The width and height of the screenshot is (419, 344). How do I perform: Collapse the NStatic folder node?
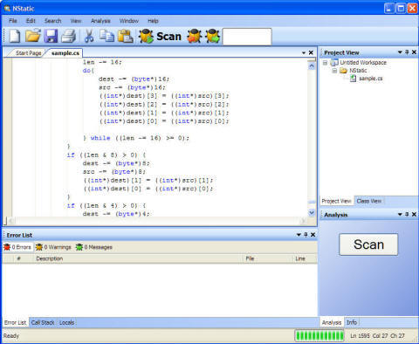pos(334,71)
